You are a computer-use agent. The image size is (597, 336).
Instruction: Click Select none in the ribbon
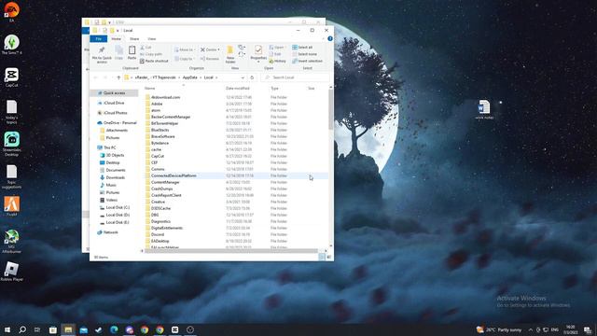click(305, 54)
